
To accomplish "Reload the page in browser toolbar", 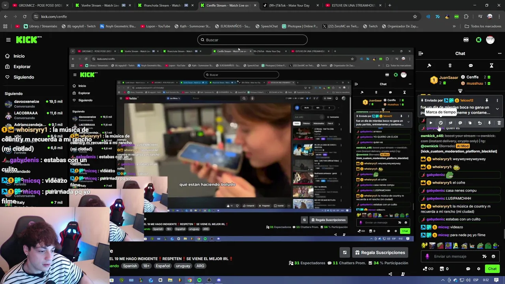I will tap(24, 17).
